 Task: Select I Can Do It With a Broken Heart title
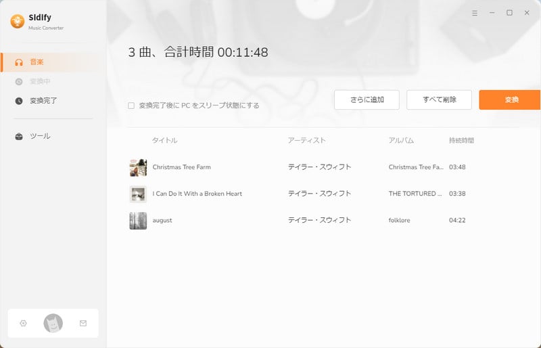point(197,194)
